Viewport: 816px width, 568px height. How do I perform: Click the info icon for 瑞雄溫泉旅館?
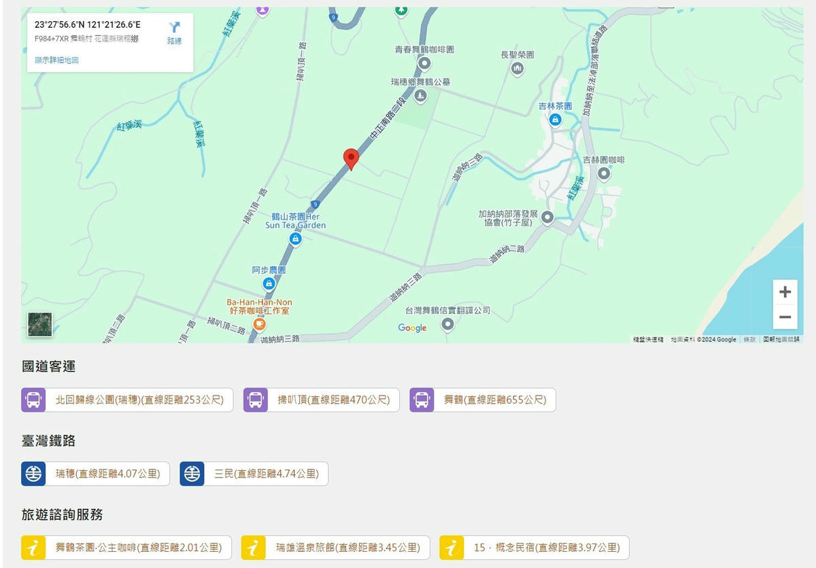(254, 548)
